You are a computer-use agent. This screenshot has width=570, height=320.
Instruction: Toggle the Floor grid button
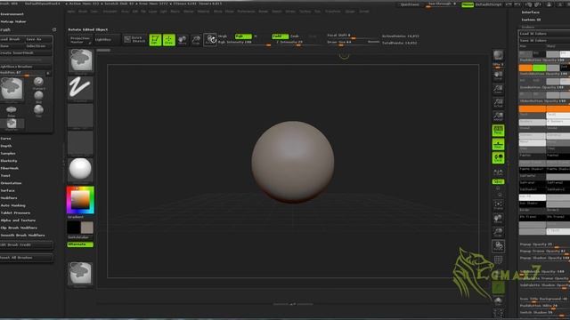tap(499, 144)
